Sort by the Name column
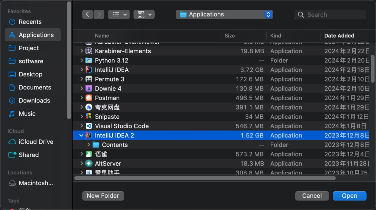The width and height of the screenshot is (376, 210). 102,36
